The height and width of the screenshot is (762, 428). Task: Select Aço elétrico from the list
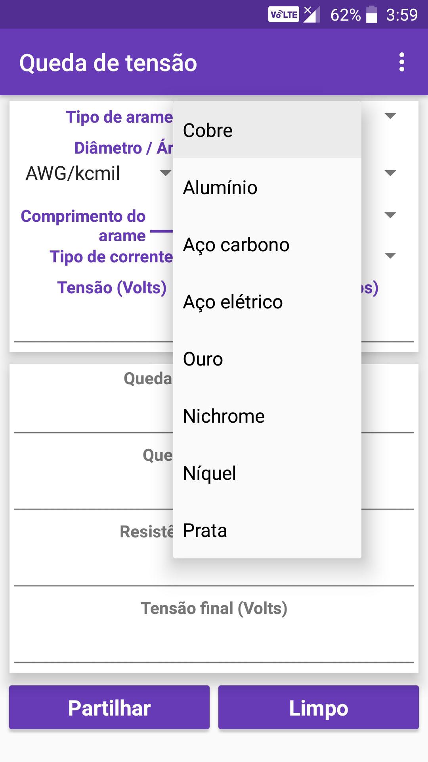click(x=267, y=302)
